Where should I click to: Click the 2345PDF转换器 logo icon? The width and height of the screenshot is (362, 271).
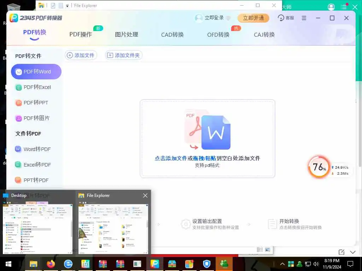14,18
